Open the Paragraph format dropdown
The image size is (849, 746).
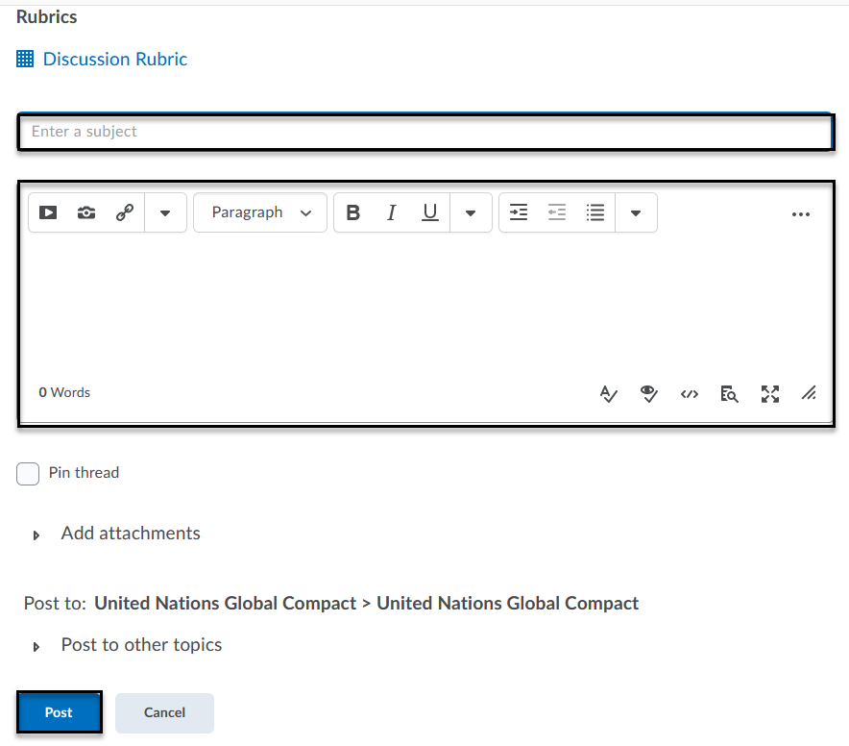[260, 212]
